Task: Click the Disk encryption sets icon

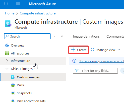Action: pos(13,101)
